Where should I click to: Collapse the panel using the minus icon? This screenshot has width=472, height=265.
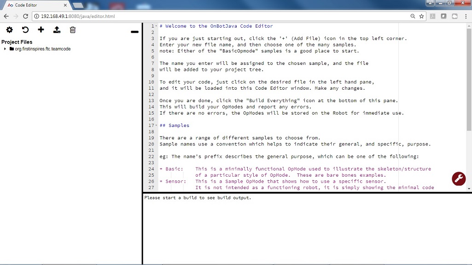[x=134, y=31]
